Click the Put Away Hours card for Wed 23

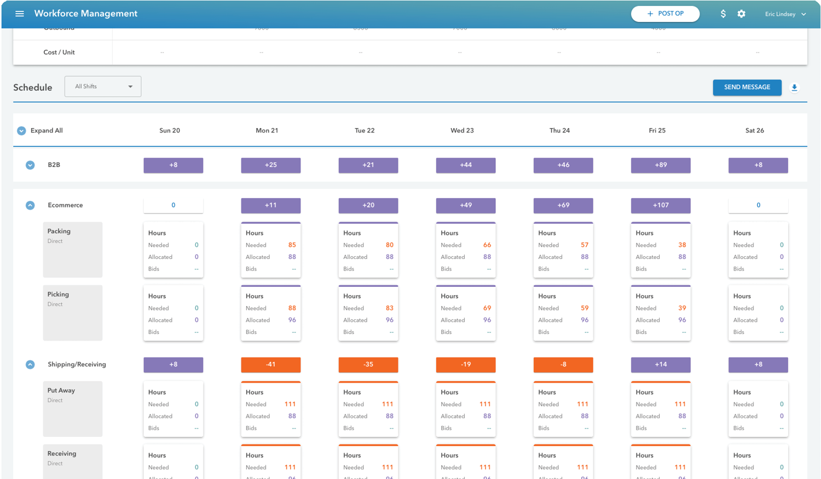(465, 409)
